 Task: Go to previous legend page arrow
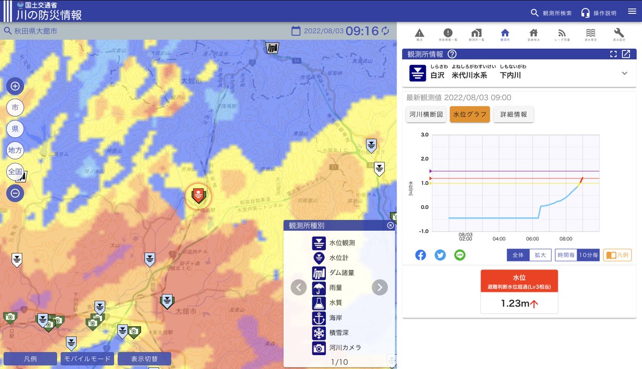coord(299,288)
